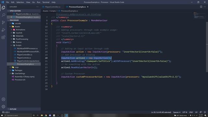This screenshot has width=208, height=117.
Task: Split the editor to the right
Action: coord(201,7)
